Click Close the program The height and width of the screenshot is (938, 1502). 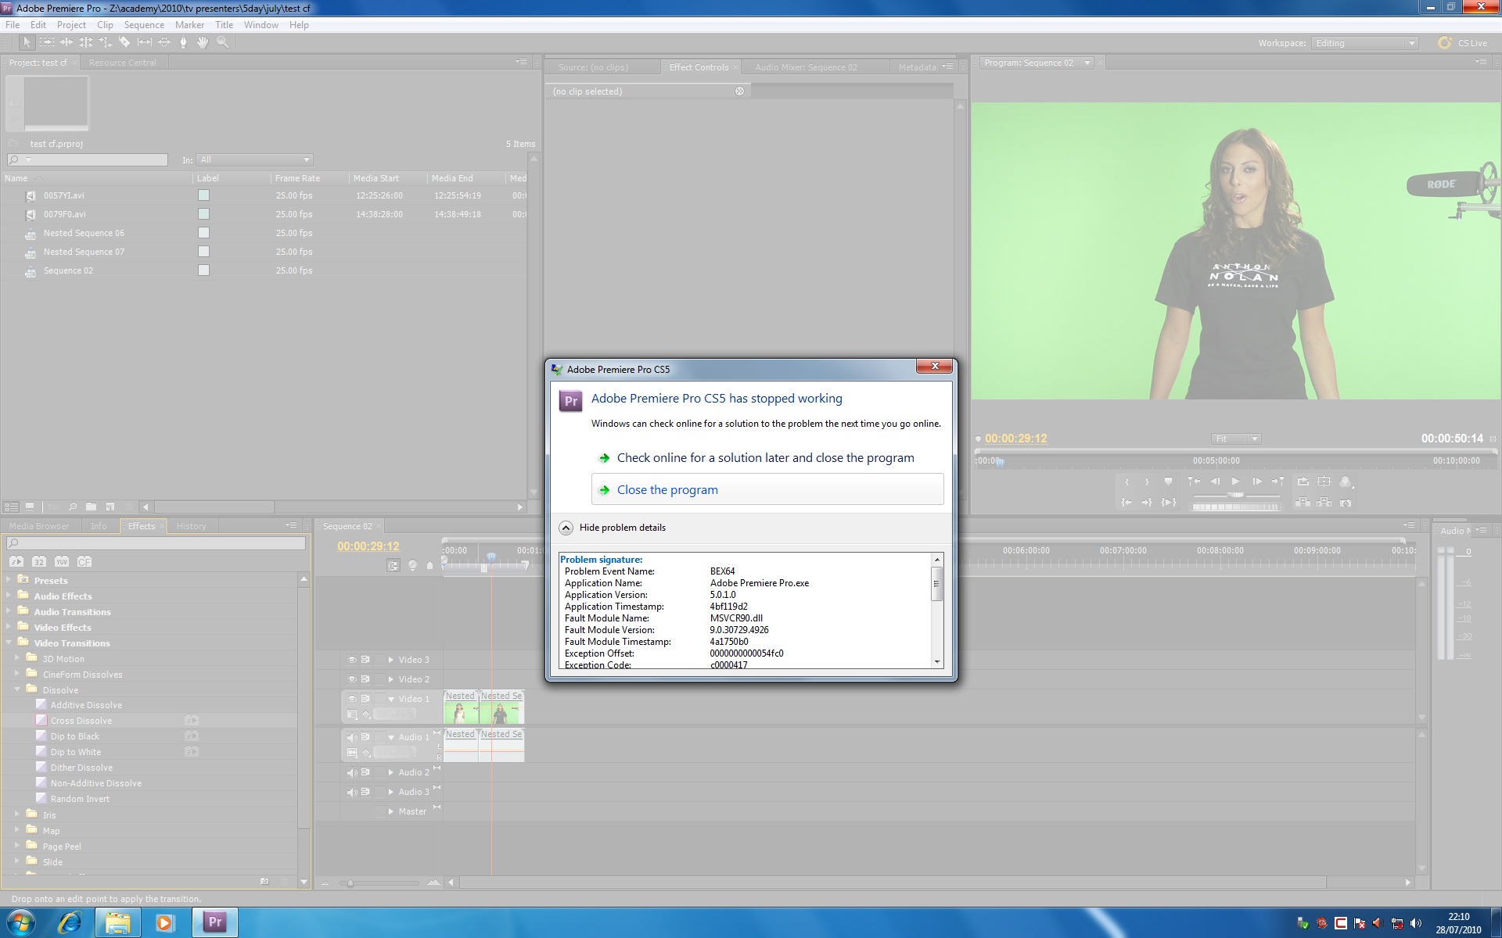667,490
